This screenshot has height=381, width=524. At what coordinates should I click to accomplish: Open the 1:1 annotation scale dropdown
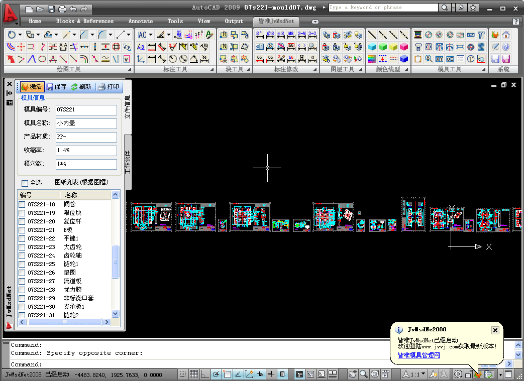[x=422, y=374]
